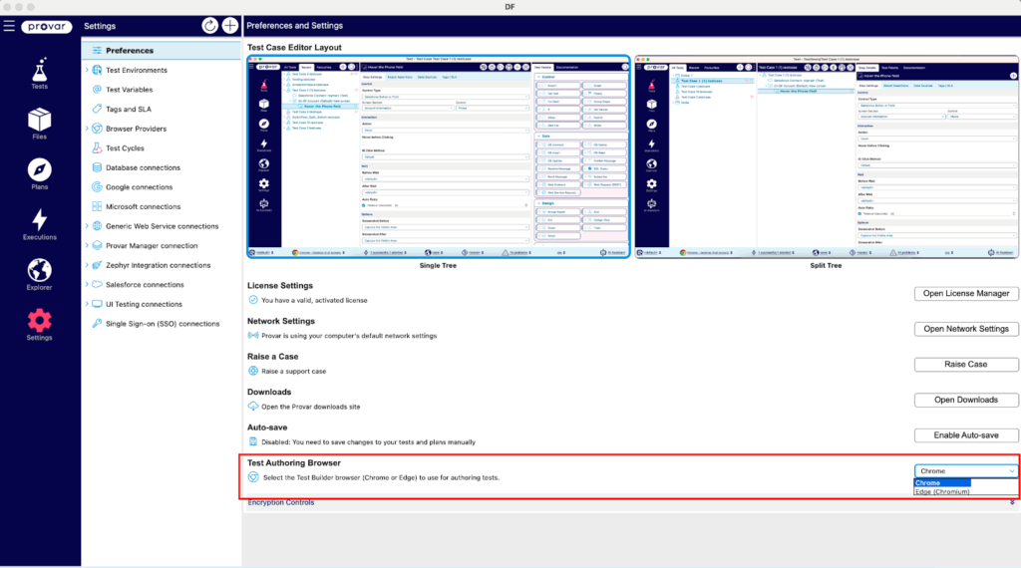Click the Database connections icon
The width and height of the screenshot is (1021, 568).
pyautogui.click(x=97, y=167)
